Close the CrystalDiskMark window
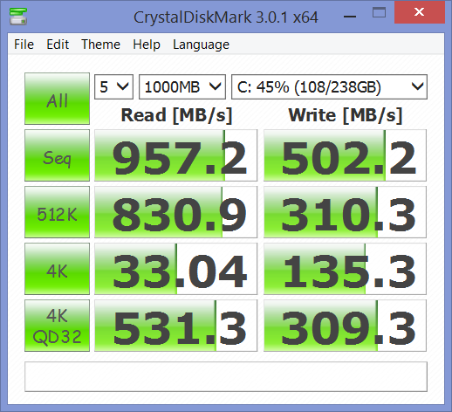 (x=420, y=12)
